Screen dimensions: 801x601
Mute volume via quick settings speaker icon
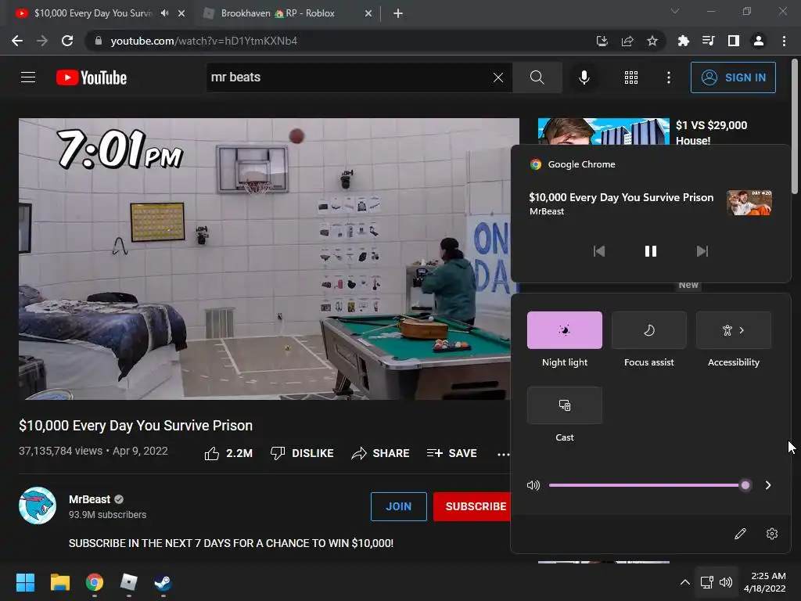click(x=533, y=485)
